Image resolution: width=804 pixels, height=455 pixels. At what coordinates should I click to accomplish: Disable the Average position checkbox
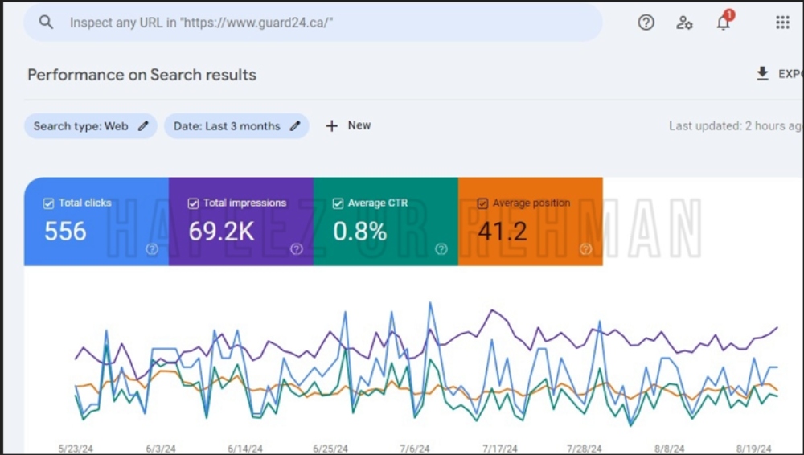482,203
